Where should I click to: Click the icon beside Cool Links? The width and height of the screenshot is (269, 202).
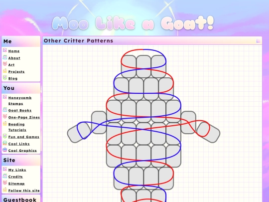coord(5,143)
